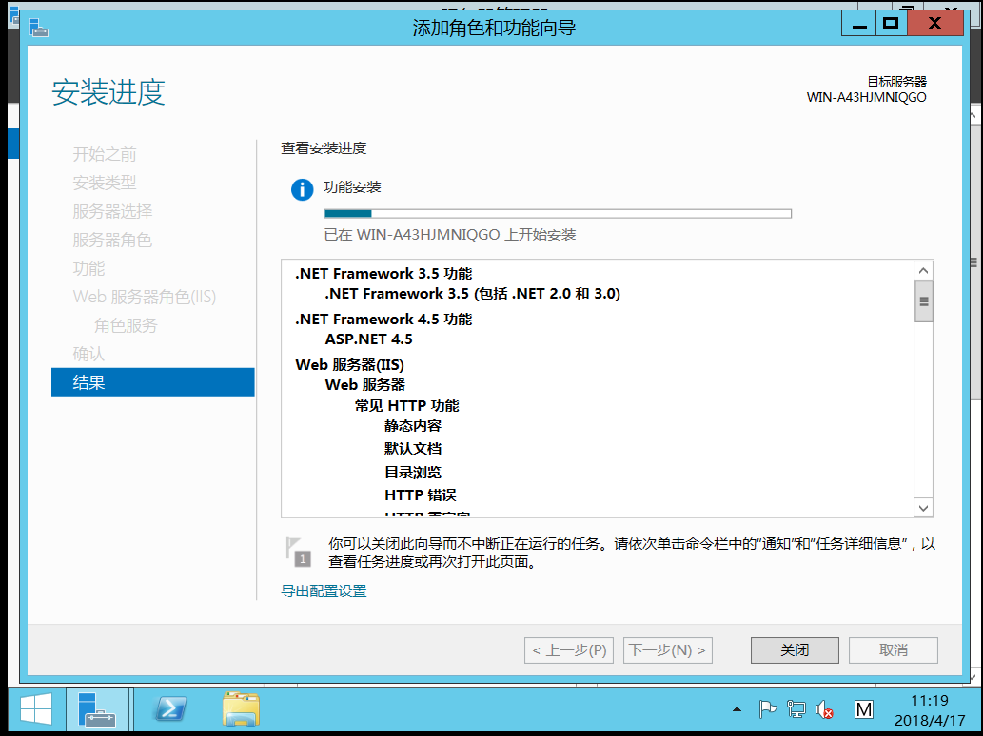Click the Web 服务器(IIS) entry
This screenshot has width=983, height=736.
click(x=350, y=365)
